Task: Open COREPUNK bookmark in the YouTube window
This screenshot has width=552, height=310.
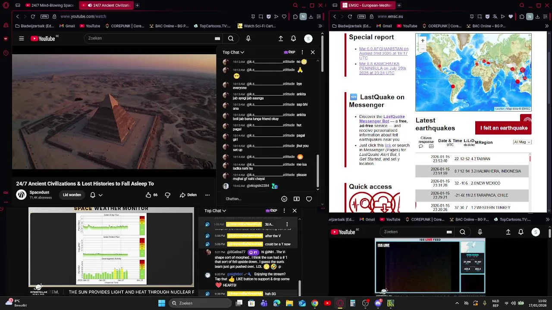Action: coord(125,26)
